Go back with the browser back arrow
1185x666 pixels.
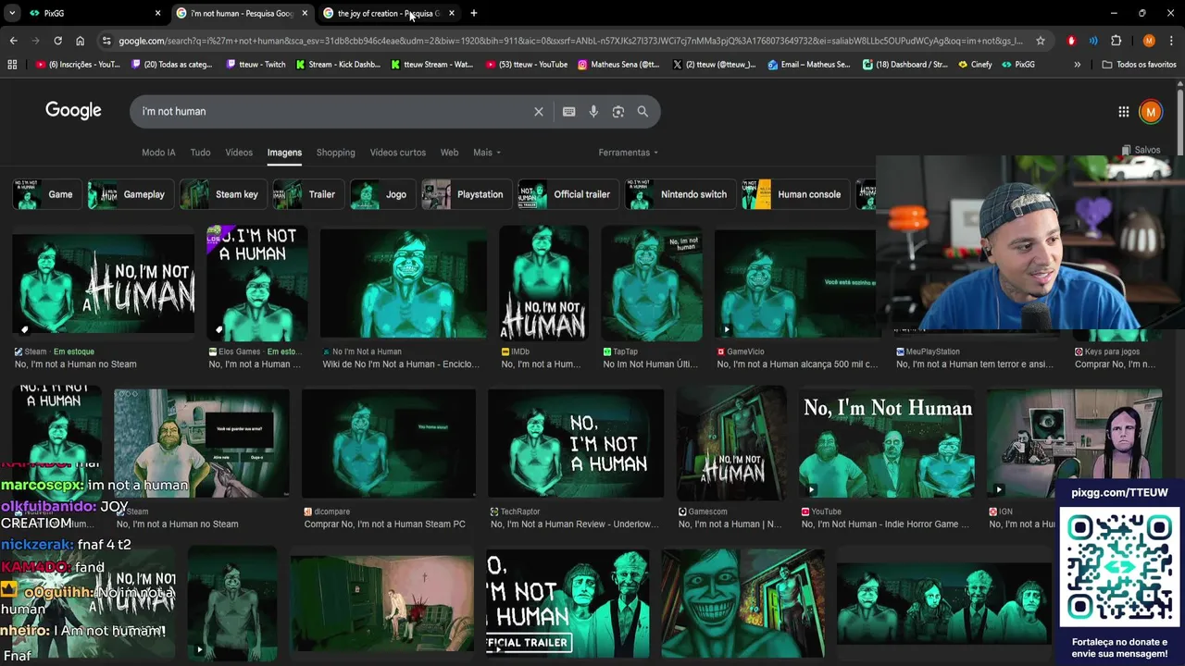pos(13,41)
